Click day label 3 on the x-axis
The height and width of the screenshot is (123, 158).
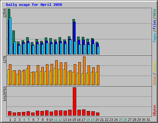(x=19, y=120)
